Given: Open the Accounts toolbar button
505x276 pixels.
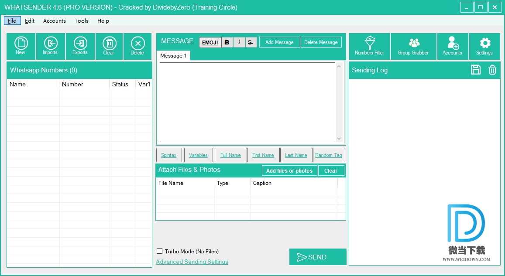Looking at the screenshot, I should (453, 46).
